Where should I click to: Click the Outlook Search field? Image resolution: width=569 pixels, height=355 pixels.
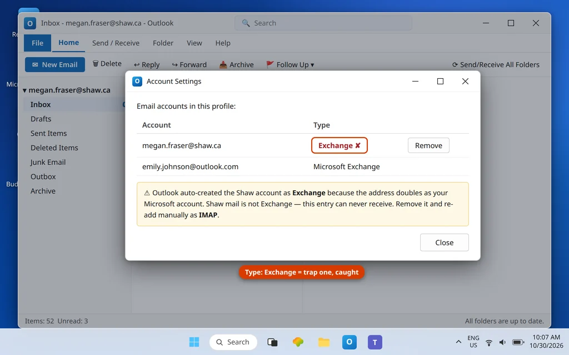[x=323, y=23]
